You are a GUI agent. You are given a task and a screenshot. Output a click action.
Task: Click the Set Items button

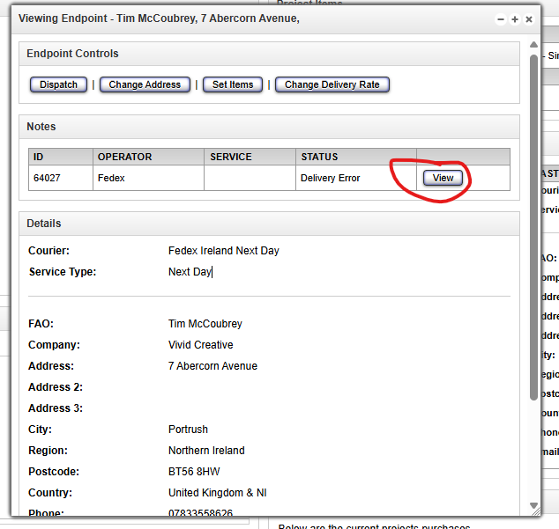coord(233,84)
